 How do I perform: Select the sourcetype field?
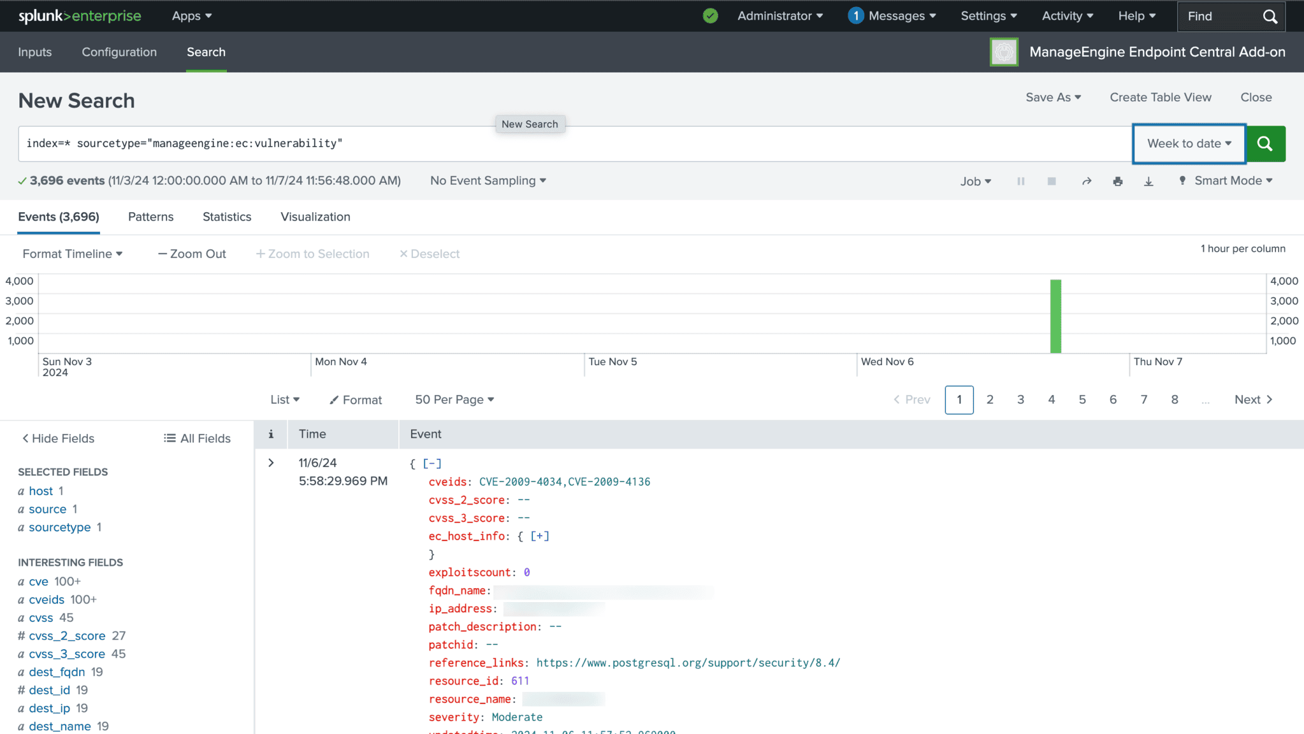[x=60, y=528]
